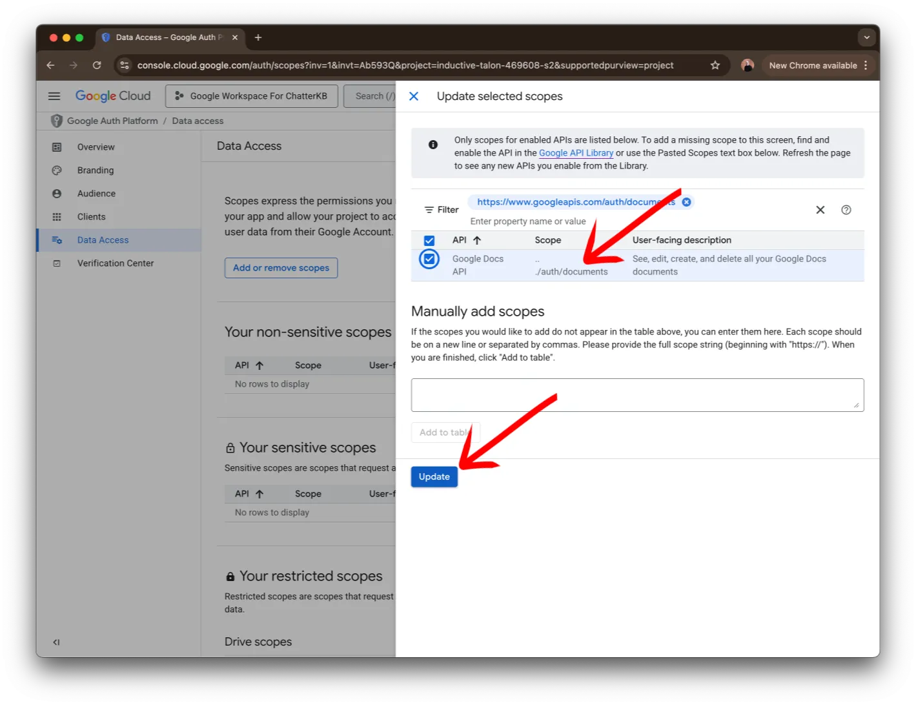Clear all filters with the X icon
This screenshot has width=916, height=705.
(820, 210)
